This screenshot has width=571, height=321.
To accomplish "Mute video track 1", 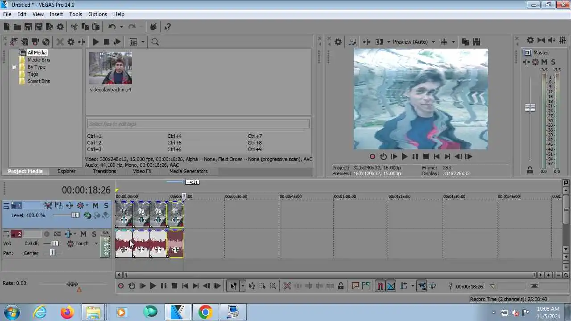I will tap(95, 206).
